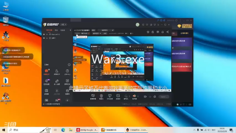Click the nested War3.exe preview thumbnail
This screenshot has height=133, width=236.
pos(122,62)
